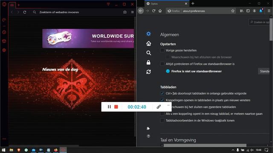Click the 10:48 taskbar clock
The width and height of the screenshot is (273, 153).
[258, 150]
